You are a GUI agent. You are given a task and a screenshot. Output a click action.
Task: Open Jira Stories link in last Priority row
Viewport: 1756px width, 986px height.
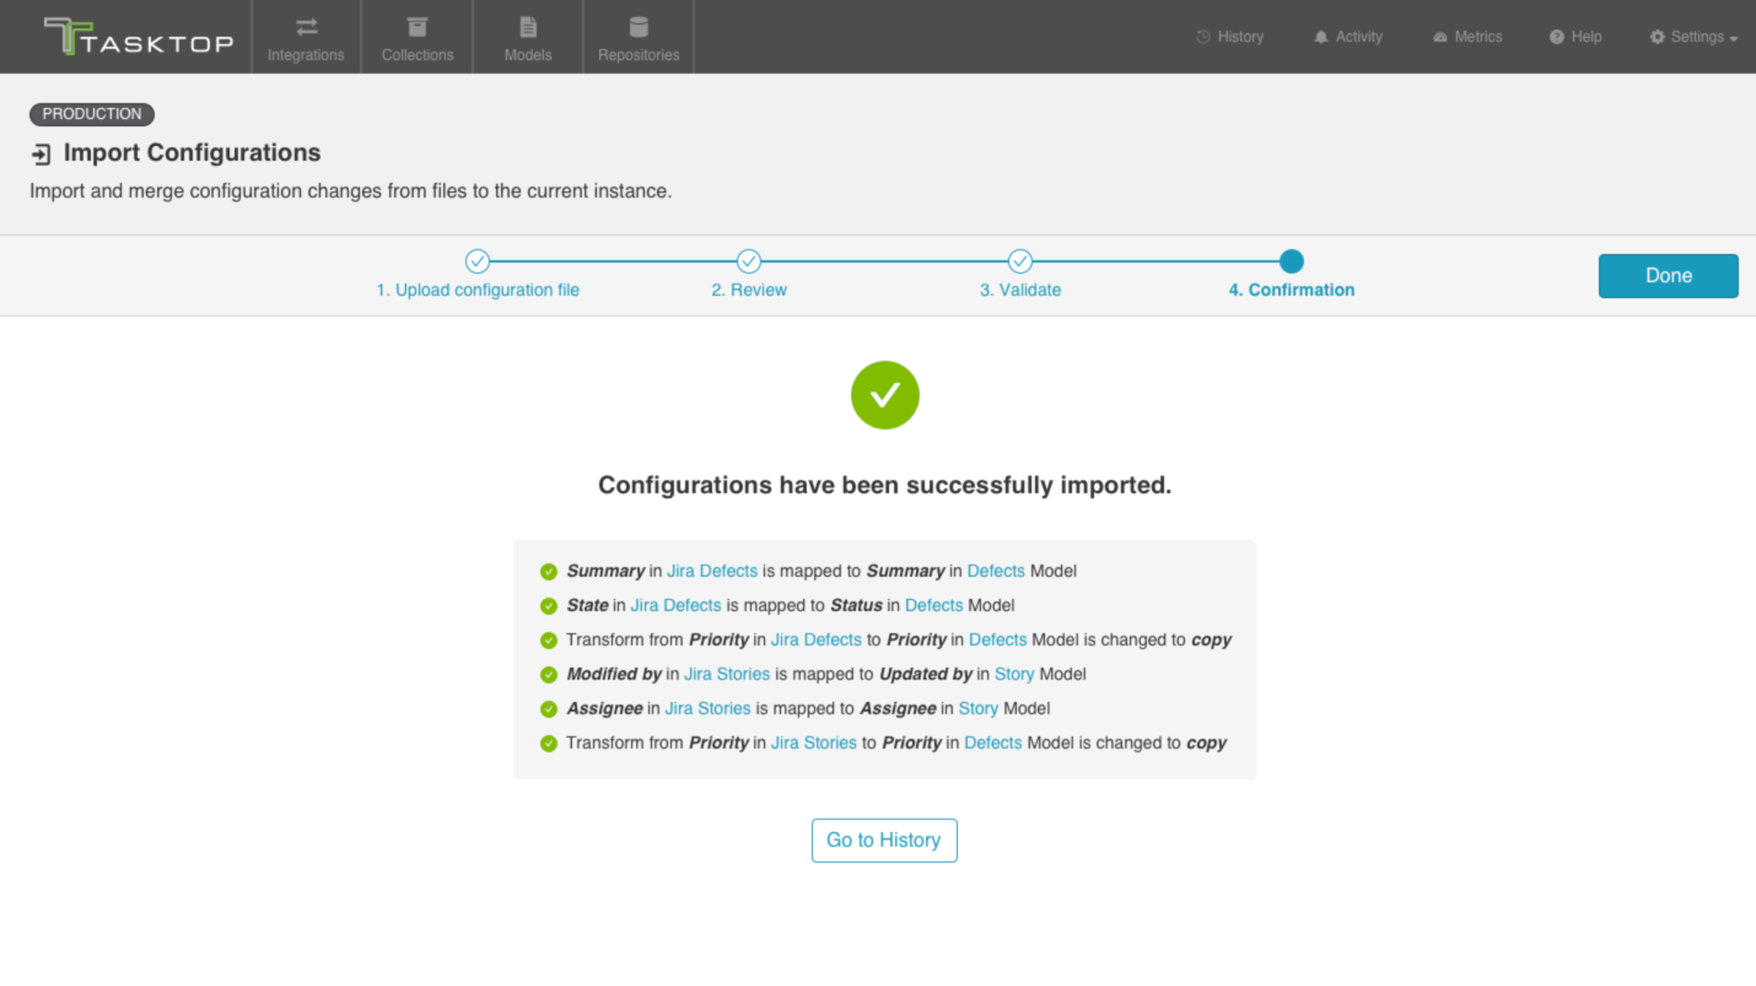point(813,743)
